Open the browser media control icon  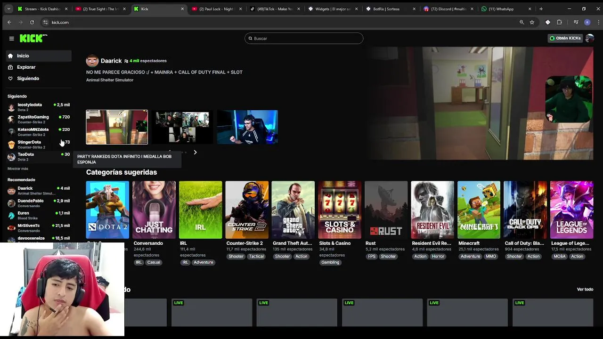click(x=576, y=22)
